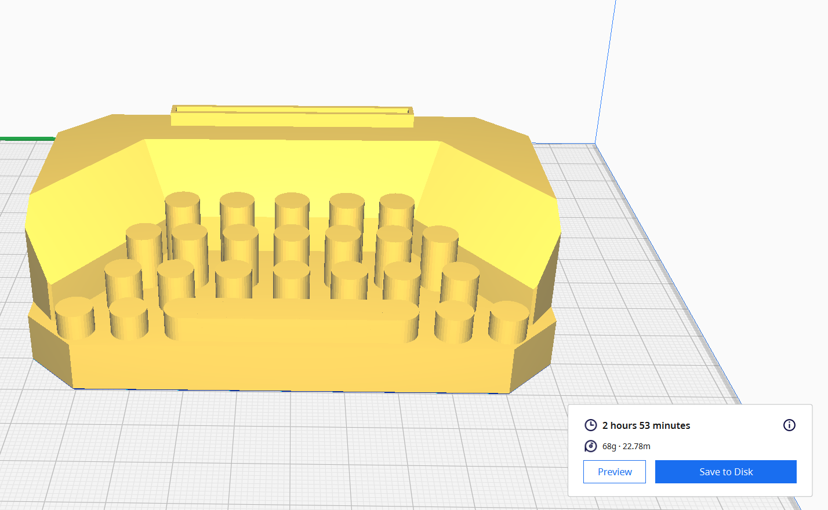Select the '68g · 22.78m' material usage text

[626, 446]
